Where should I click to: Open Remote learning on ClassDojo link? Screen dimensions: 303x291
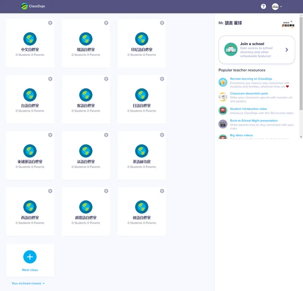tap(251, 79)
